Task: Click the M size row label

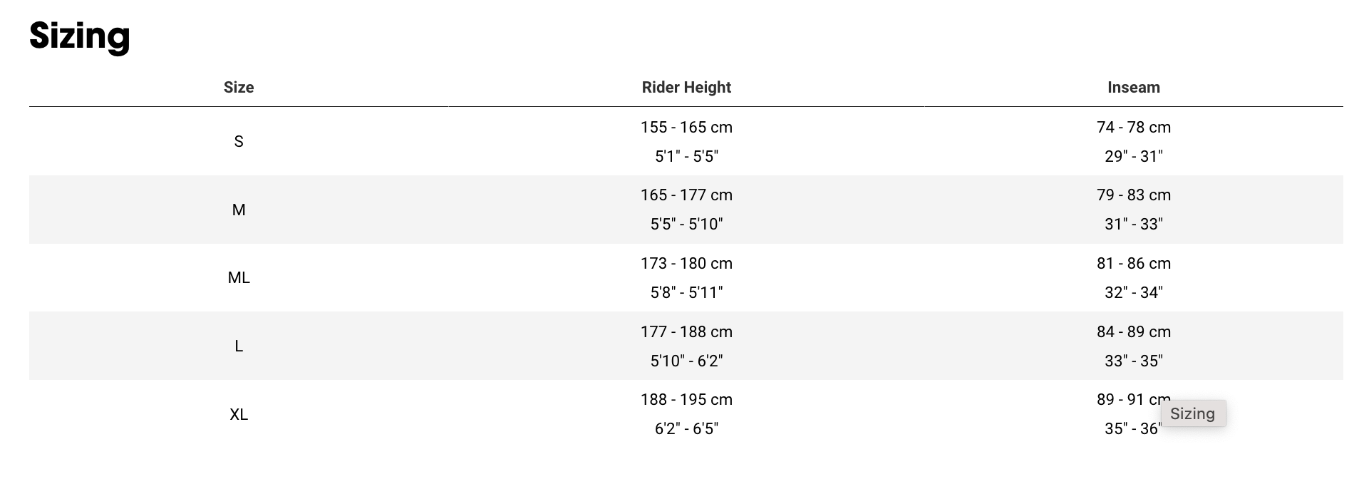Action: 239,210
